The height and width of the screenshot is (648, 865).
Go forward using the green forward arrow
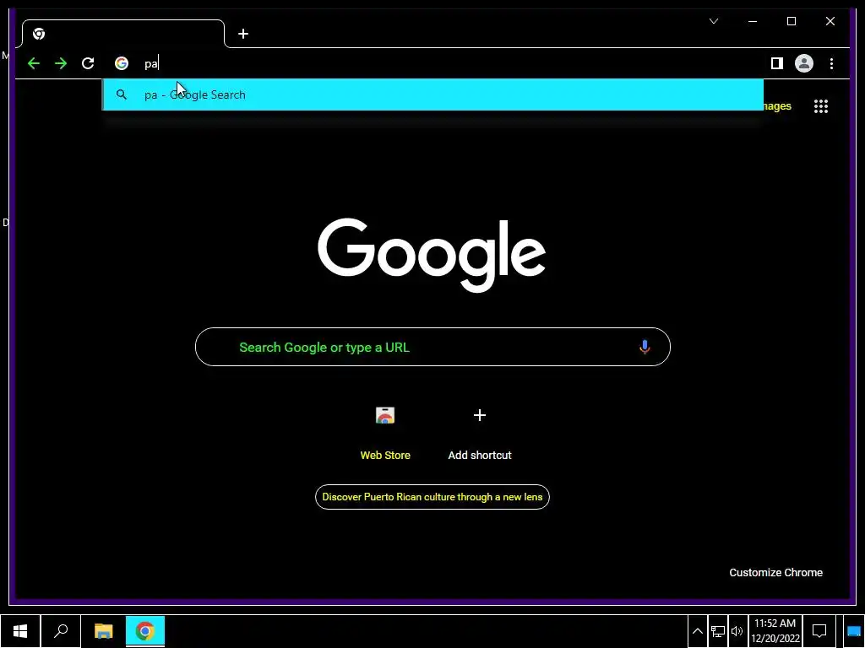pyautogui.click(x=61, y=63)
